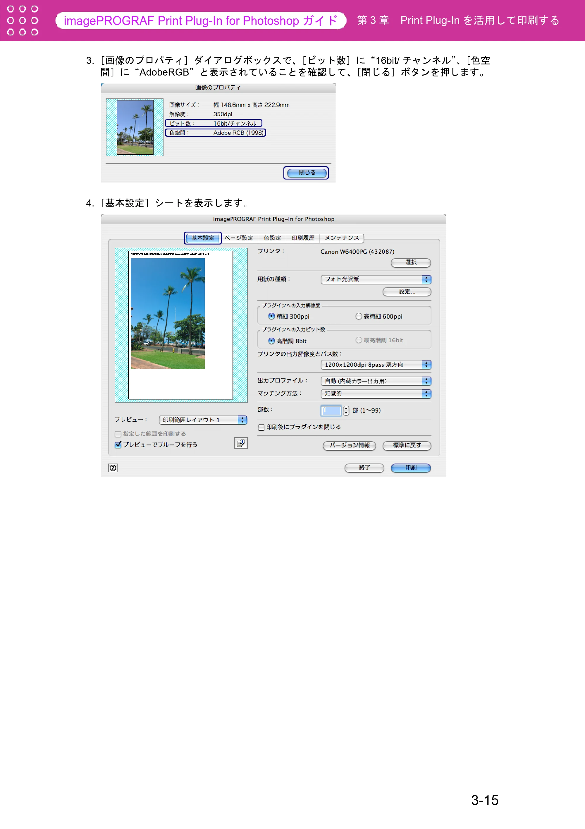The width and height of the screenshot is (585, 829).
Task: Click the 部数 stepper arrows
Action: pos(346,410)
